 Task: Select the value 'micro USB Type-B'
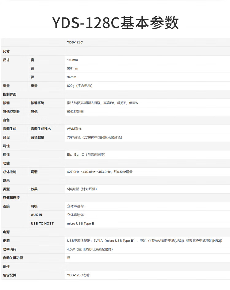tap(81, 223)
